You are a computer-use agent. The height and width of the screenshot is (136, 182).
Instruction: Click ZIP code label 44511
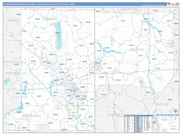pyautogui.click(x=69, y=96)
